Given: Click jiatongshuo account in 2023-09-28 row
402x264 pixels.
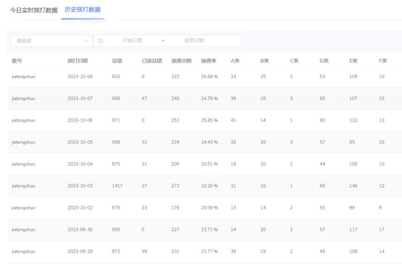Looking at the screenshot, I should [24, 252].
